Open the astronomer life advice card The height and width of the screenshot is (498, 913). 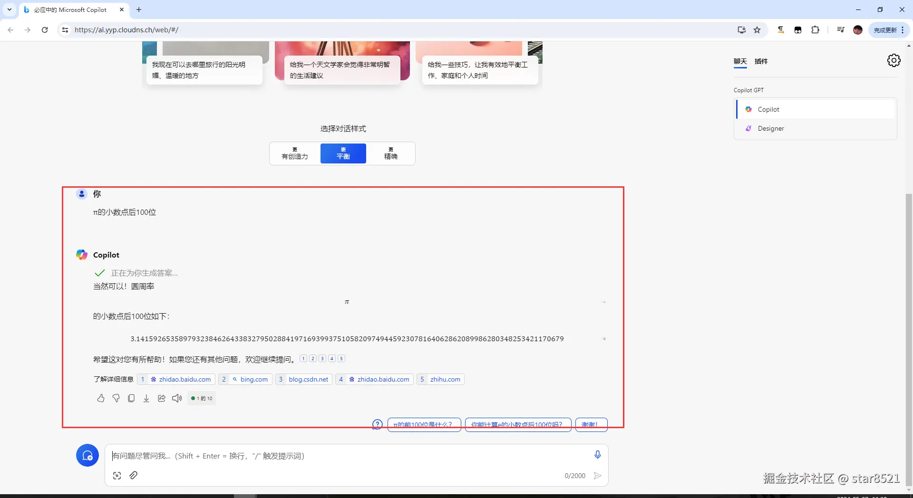coord(342,70)
